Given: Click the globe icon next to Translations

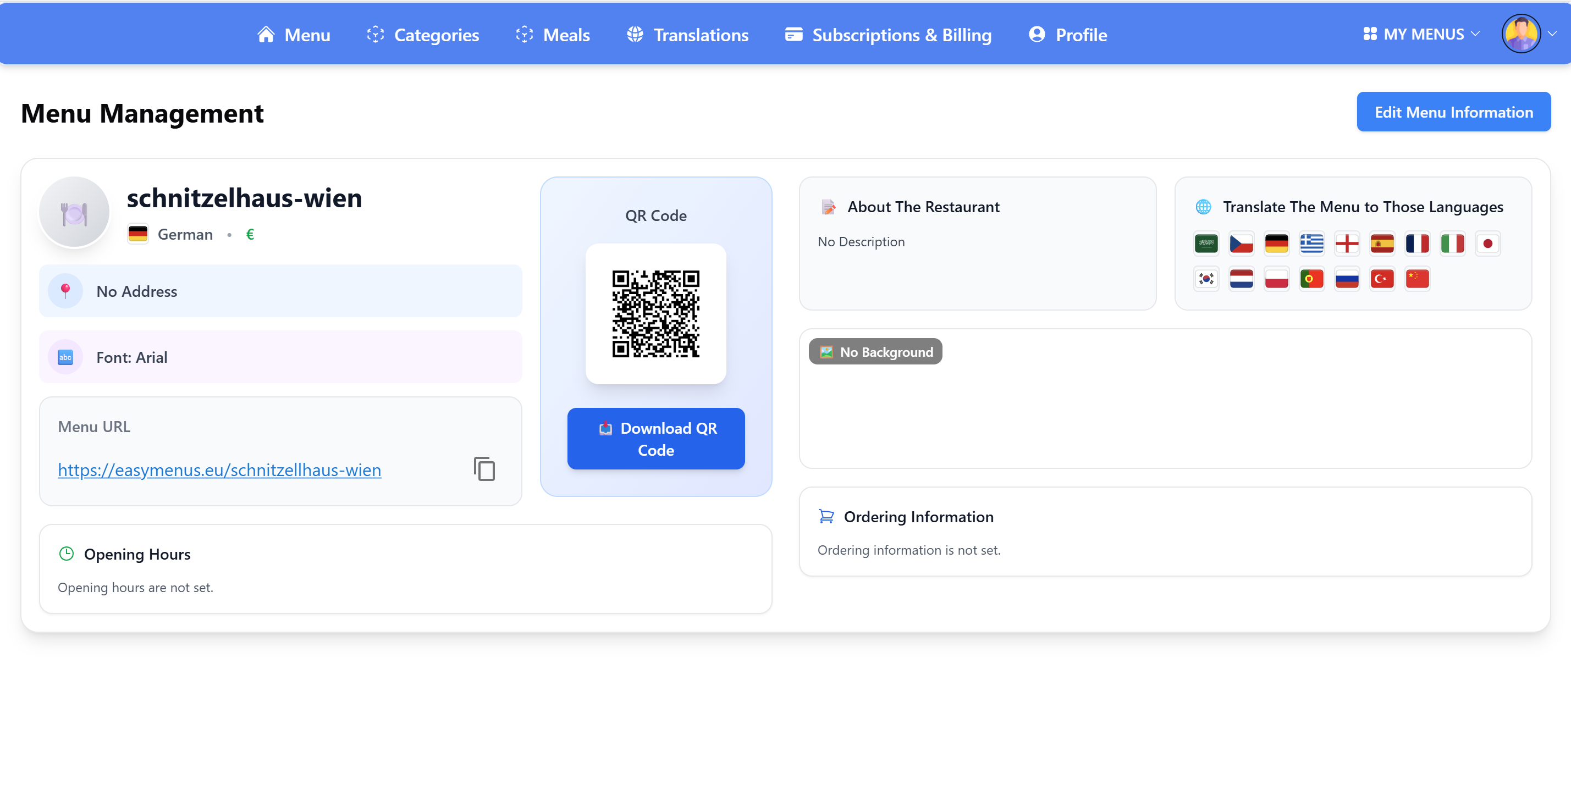Looking at the screenshot, I should click(634, 35).
